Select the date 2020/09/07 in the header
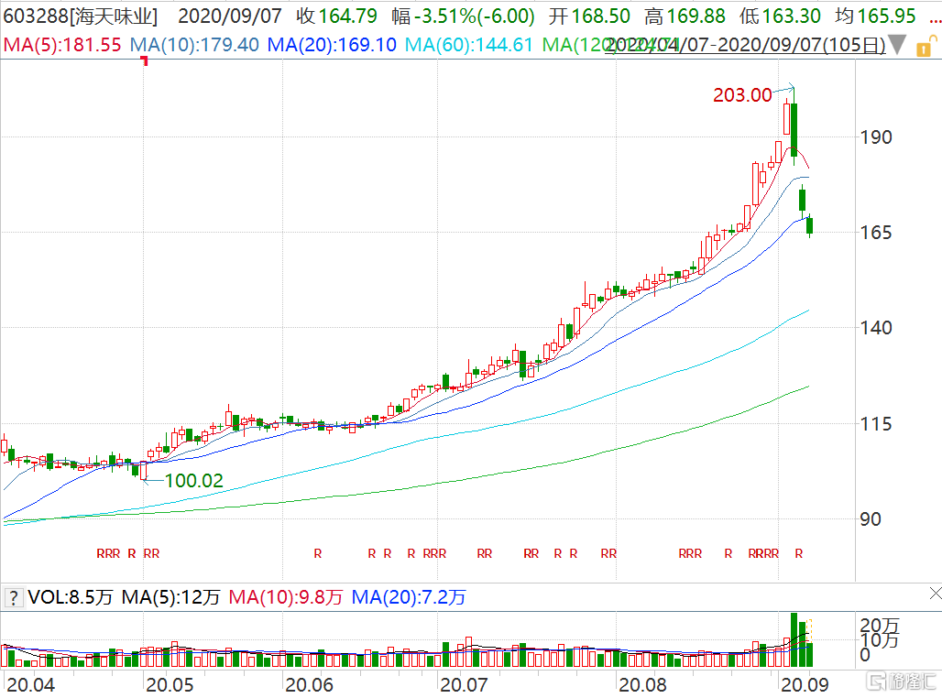This screenshot has height=698, width=942. click(x=229, y=16)
